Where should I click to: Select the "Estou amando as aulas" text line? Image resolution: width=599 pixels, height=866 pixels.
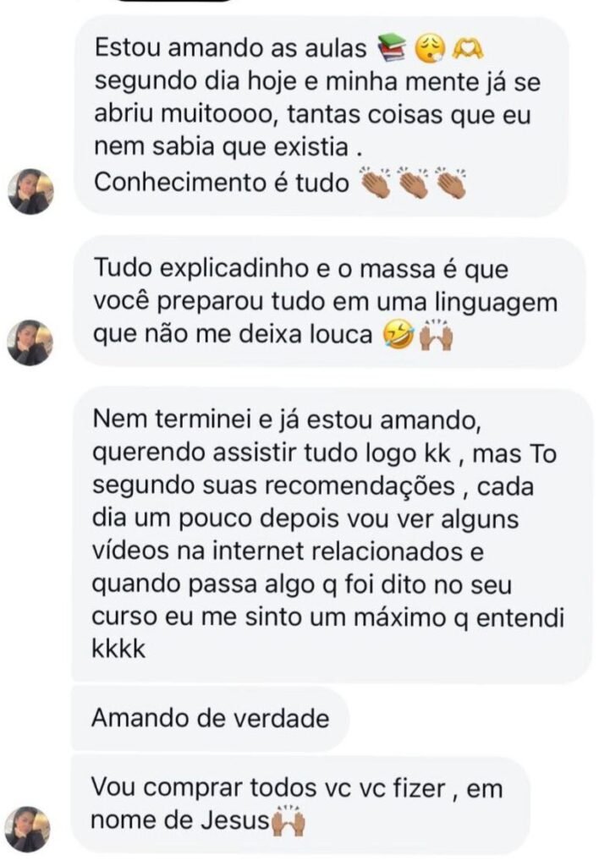click(x=232, y=50)
